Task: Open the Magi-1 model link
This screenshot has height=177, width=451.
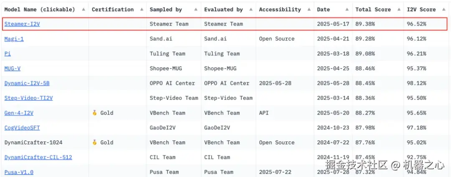Action: [14, 39]
